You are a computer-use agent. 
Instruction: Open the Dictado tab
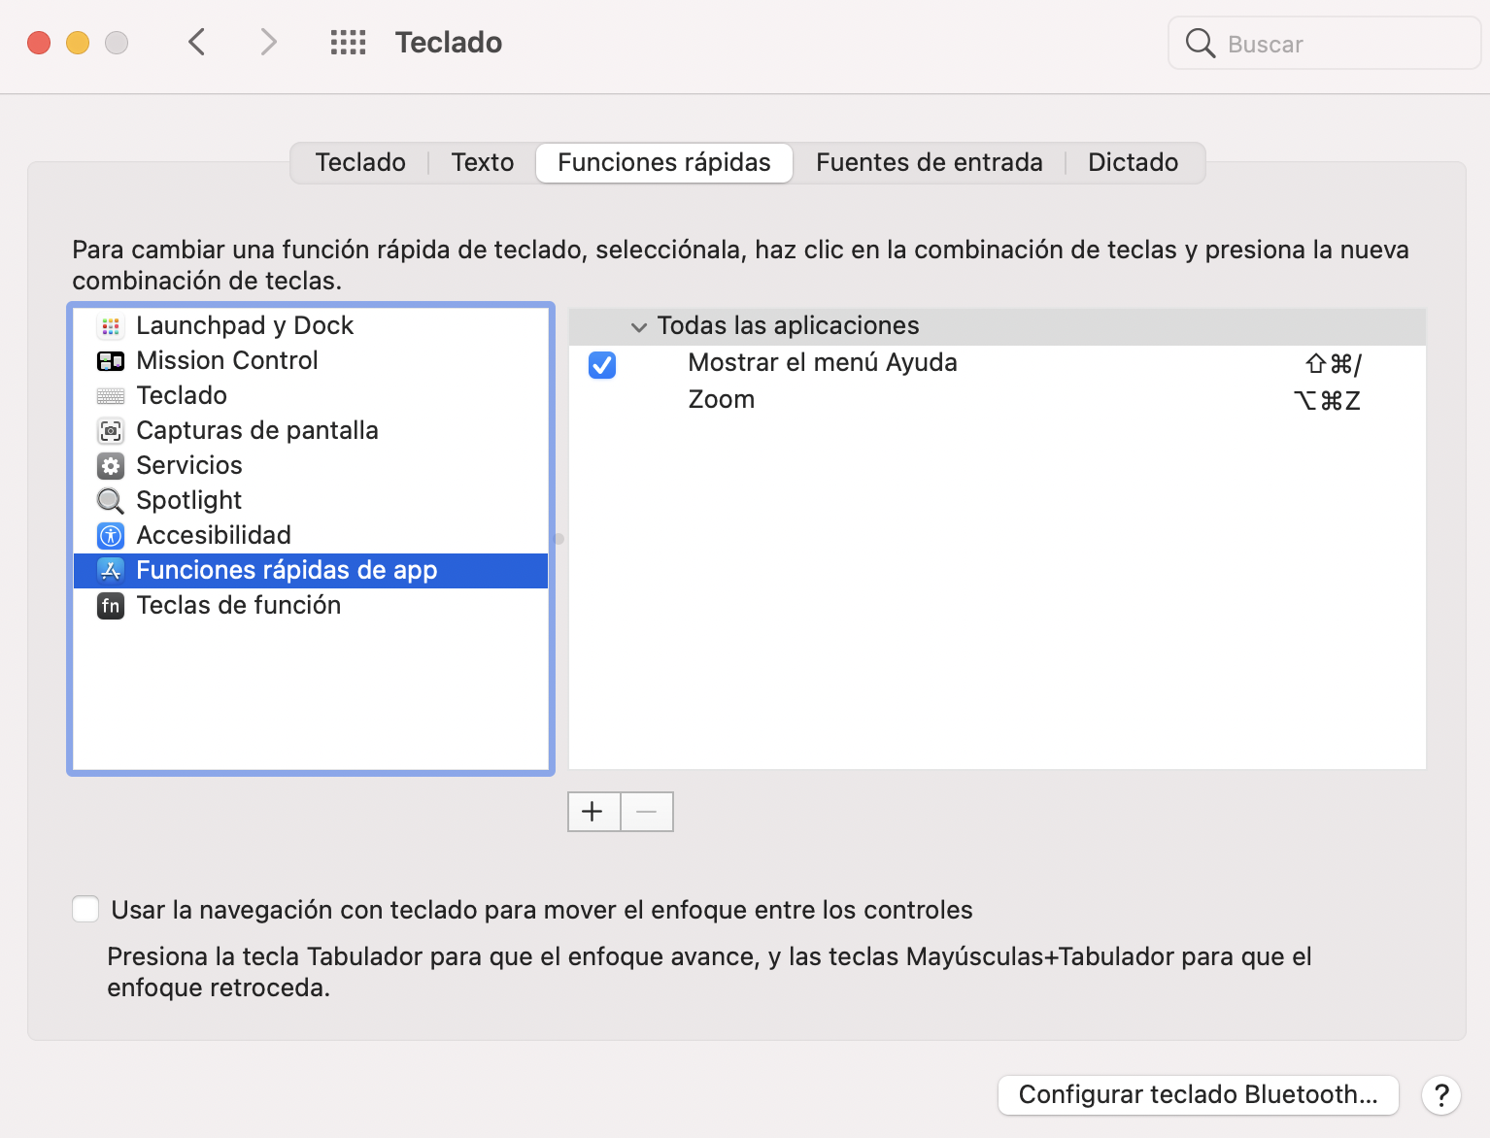pyautogui.click(x=1133, y=162)
